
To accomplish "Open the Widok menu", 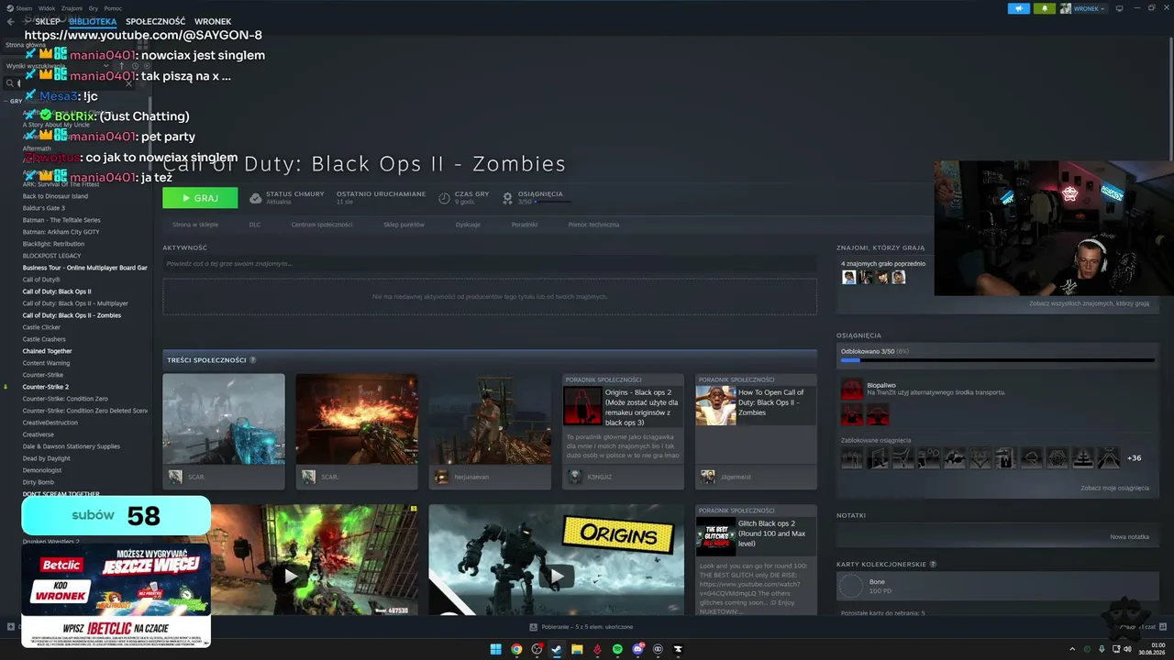I will pyautogui.click(x=47, y=8).
